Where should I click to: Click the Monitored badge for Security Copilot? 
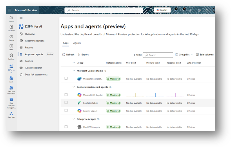(113, 111)
